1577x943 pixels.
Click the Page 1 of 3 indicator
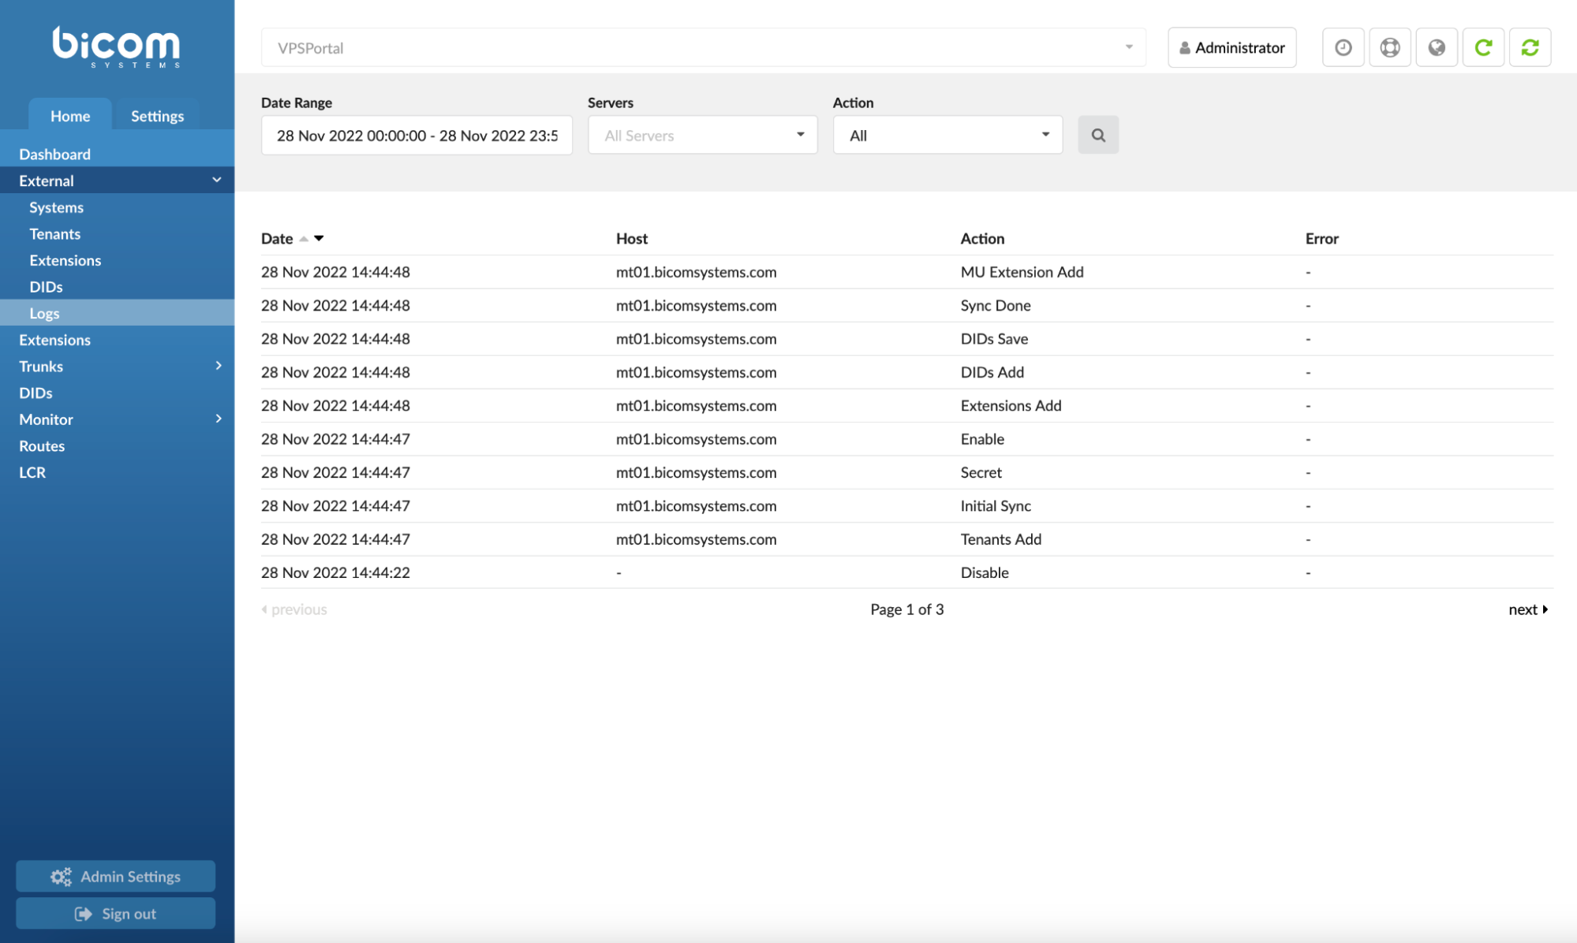906,609
